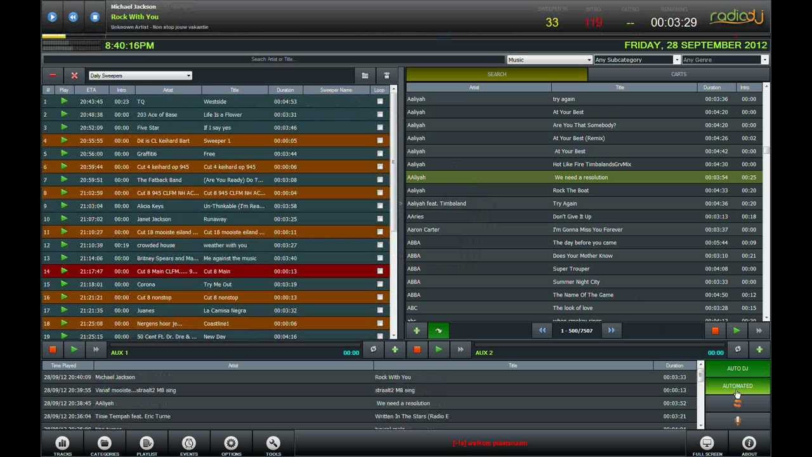The height and width of the screenshot is (457, 812).
Task: Sort playlist by ETA column header
Action: point(91,90)
